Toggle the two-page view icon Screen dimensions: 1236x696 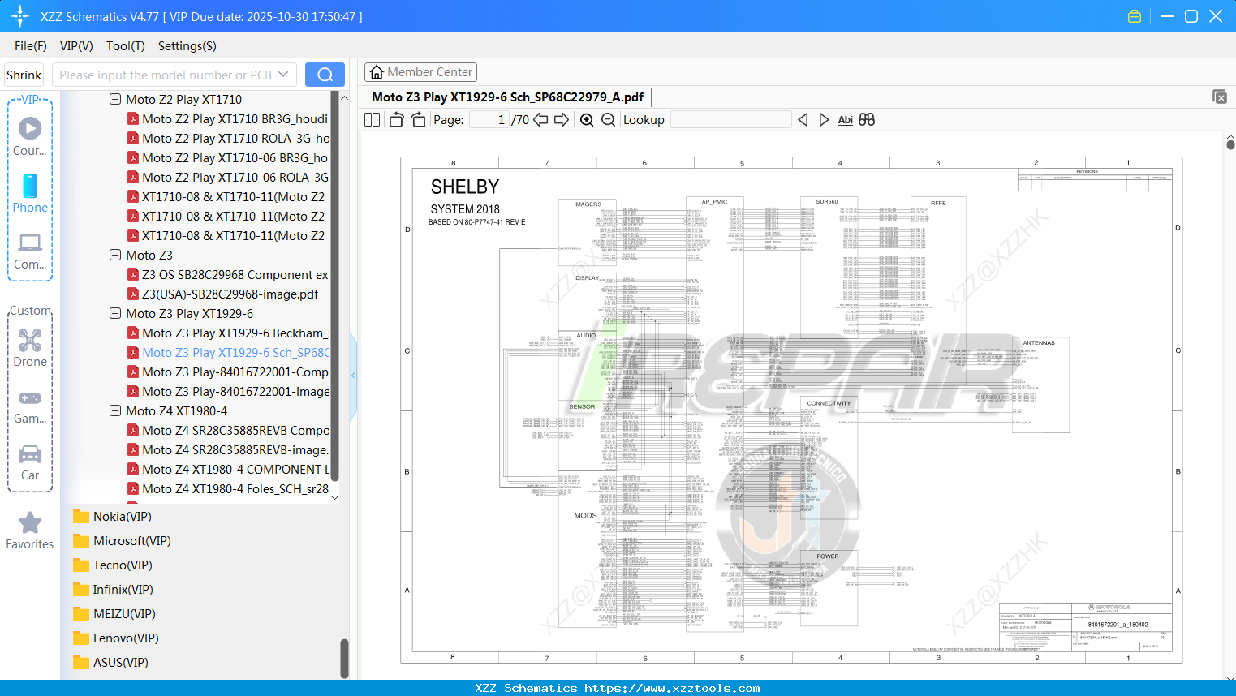pos(373,120)
